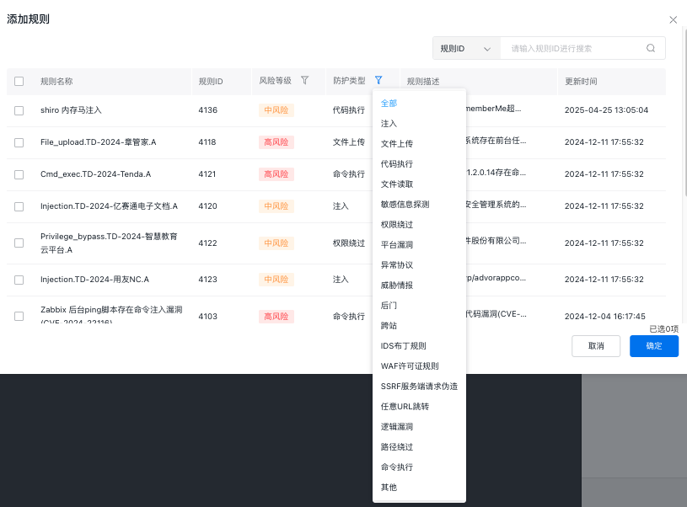Check the Privilege_bypass 智慧教育云平台 checkbox
Viewport: 687px width, 507px height.
[x=19, y=243]
